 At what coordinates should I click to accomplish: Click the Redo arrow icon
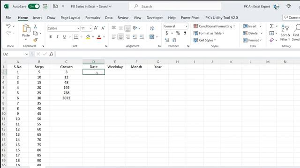point(8,33)
